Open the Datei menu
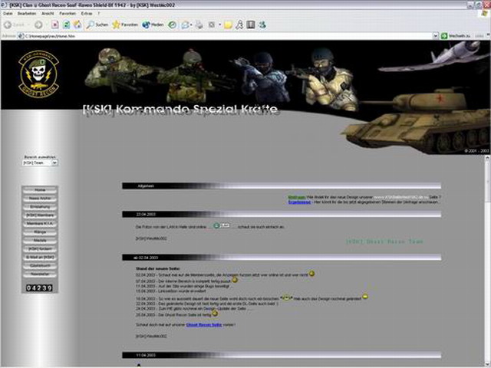This screenshot has width=491, height=368. click(x=7, y=13)
